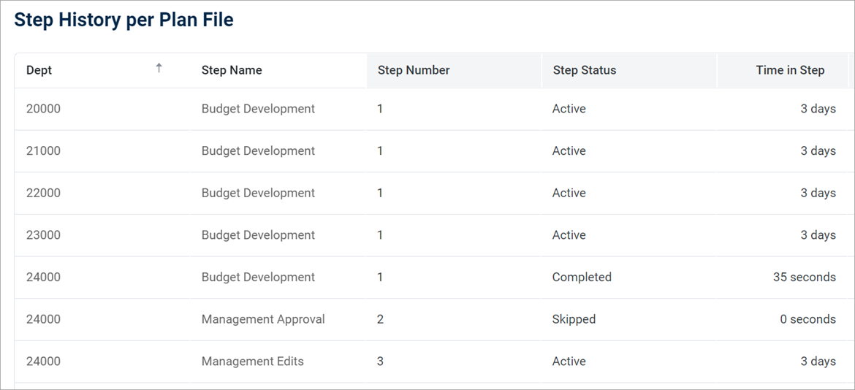
Task: Select the step number 2 cell
Action: [381, 319]
